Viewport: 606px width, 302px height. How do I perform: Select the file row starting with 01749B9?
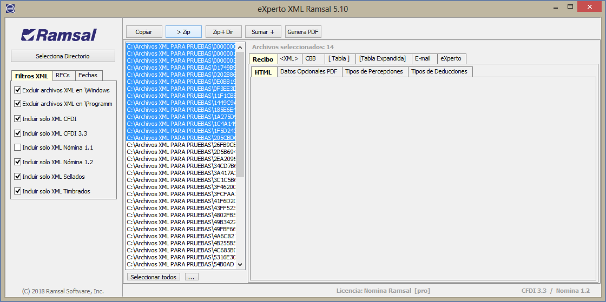coord(181,68)
